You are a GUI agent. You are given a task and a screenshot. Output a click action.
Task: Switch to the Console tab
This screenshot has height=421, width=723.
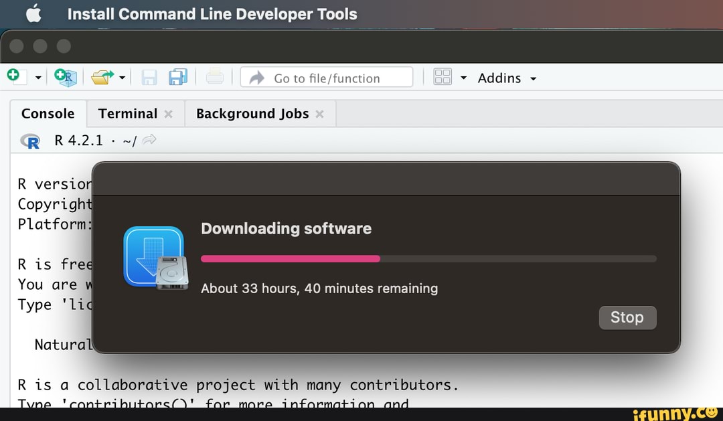48,114
